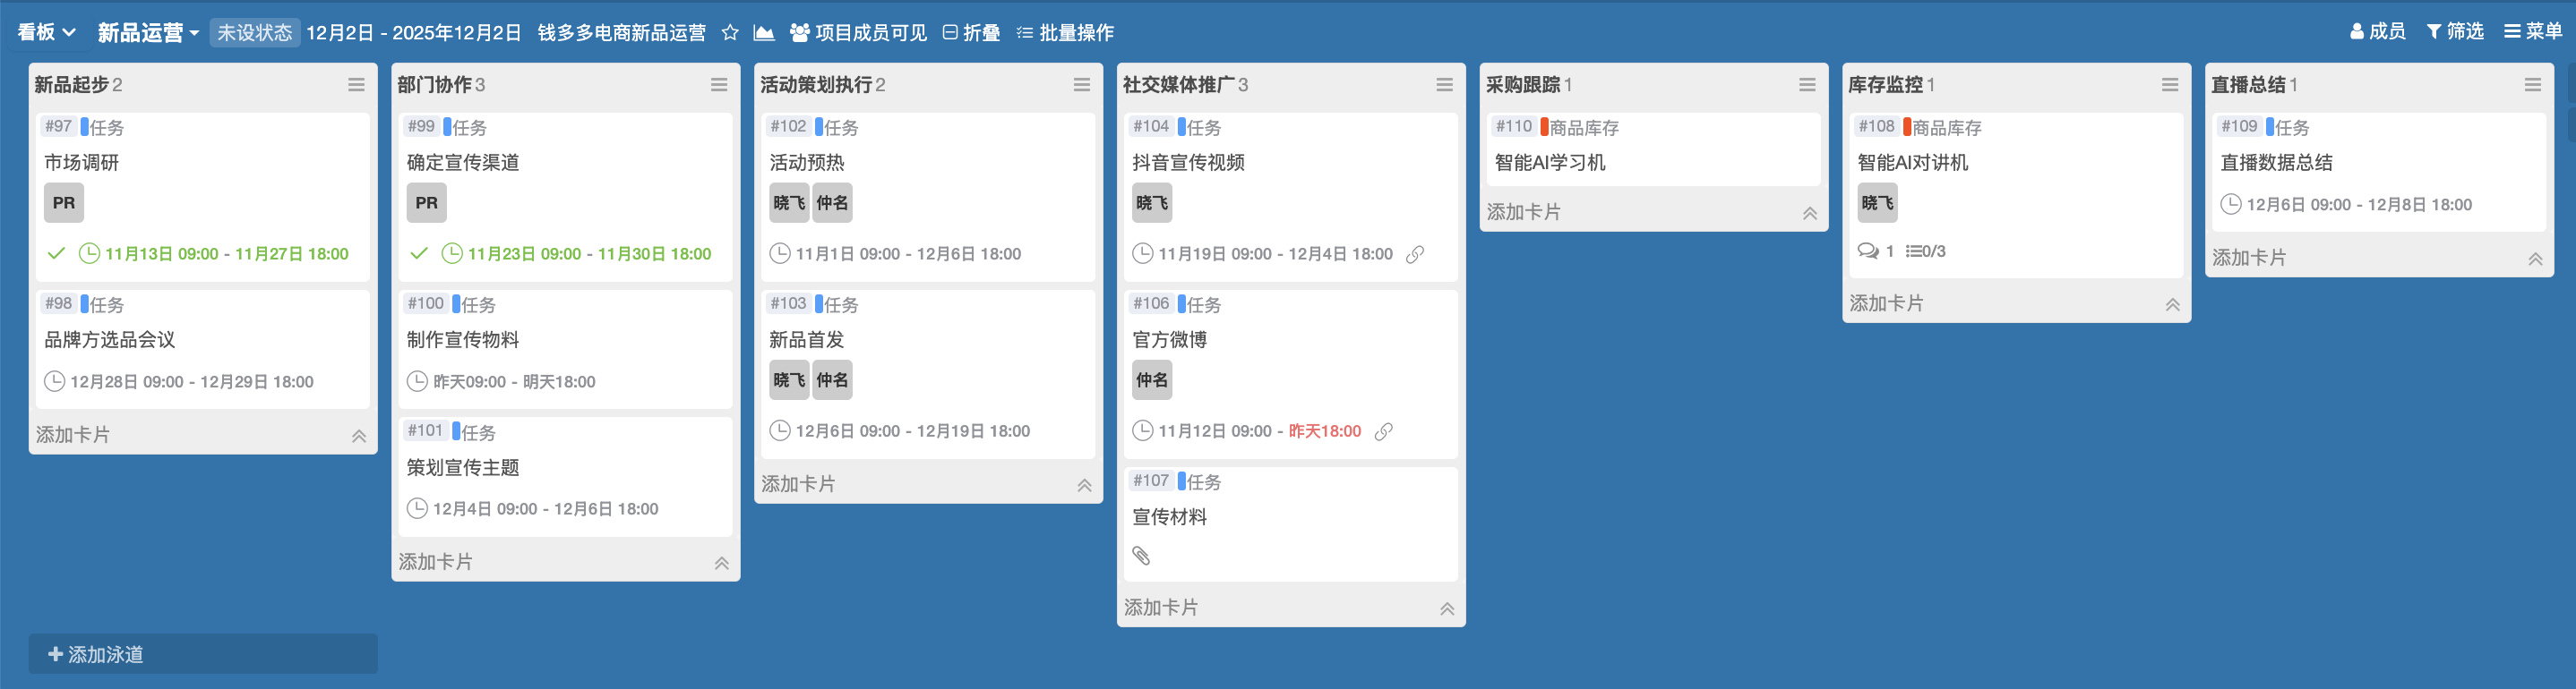Open the board statistics chart icon
Screen dimensions: 2576x689
point(764,33)
